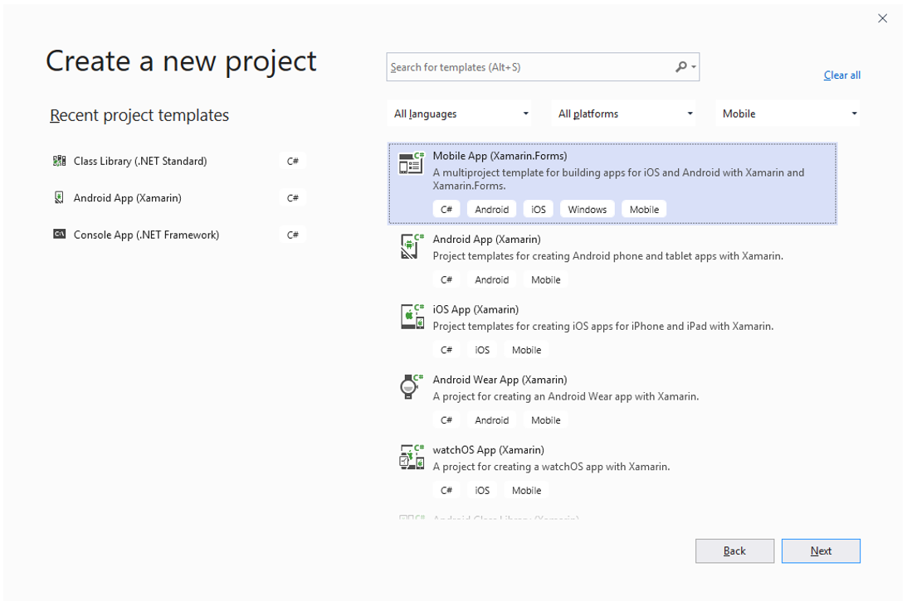Select the watchOS App (Xamarin) template title
907x606 pixels.
pos(488,450)
